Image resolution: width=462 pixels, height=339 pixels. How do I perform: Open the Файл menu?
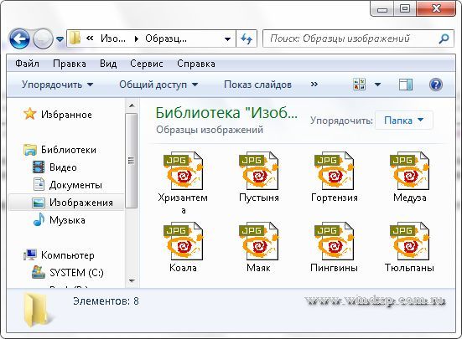(27, 64)
